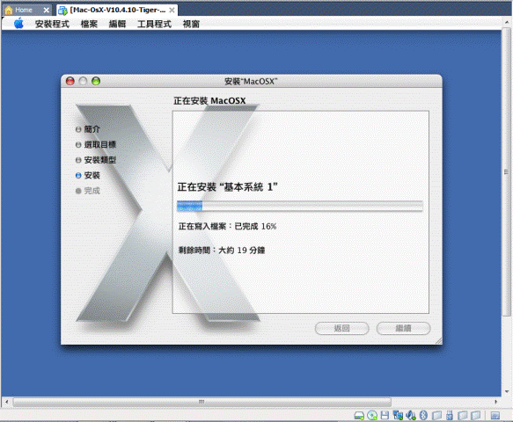Open the 安裝程式 menu
Viewport: 513px width, 422px height.
(x=52, y=24)
